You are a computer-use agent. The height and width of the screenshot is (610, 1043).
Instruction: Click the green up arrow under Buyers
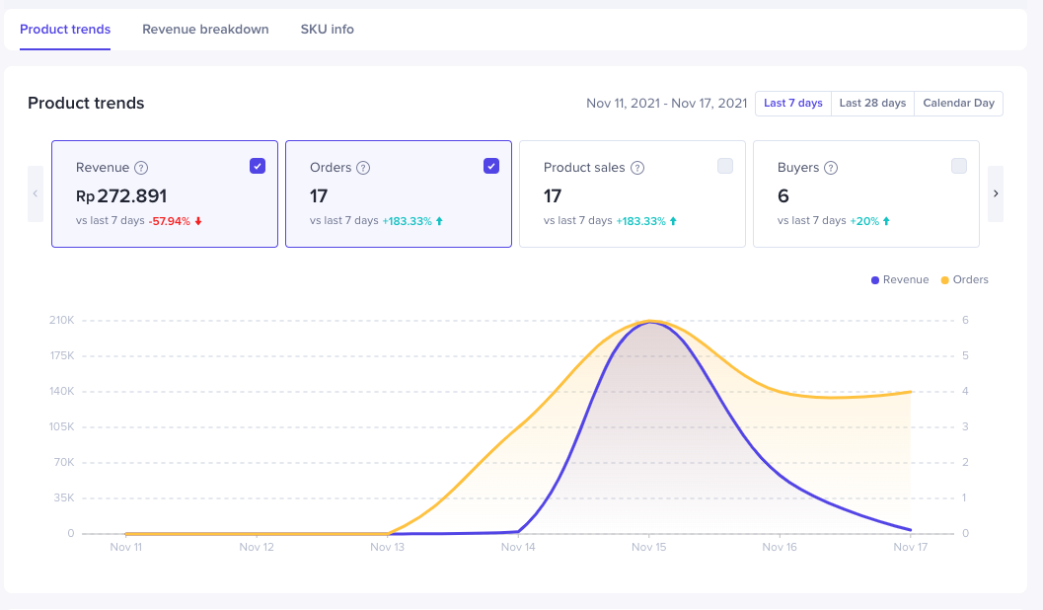(x=887, y=221)
